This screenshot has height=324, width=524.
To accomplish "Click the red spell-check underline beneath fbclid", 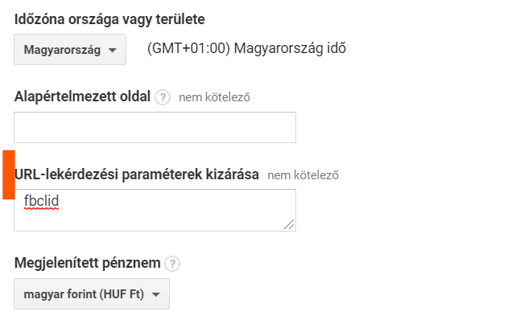I will click(x=41, y=209).
